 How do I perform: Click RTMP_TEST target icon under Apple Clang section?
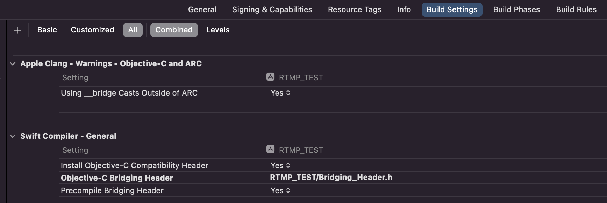[270, 77]
